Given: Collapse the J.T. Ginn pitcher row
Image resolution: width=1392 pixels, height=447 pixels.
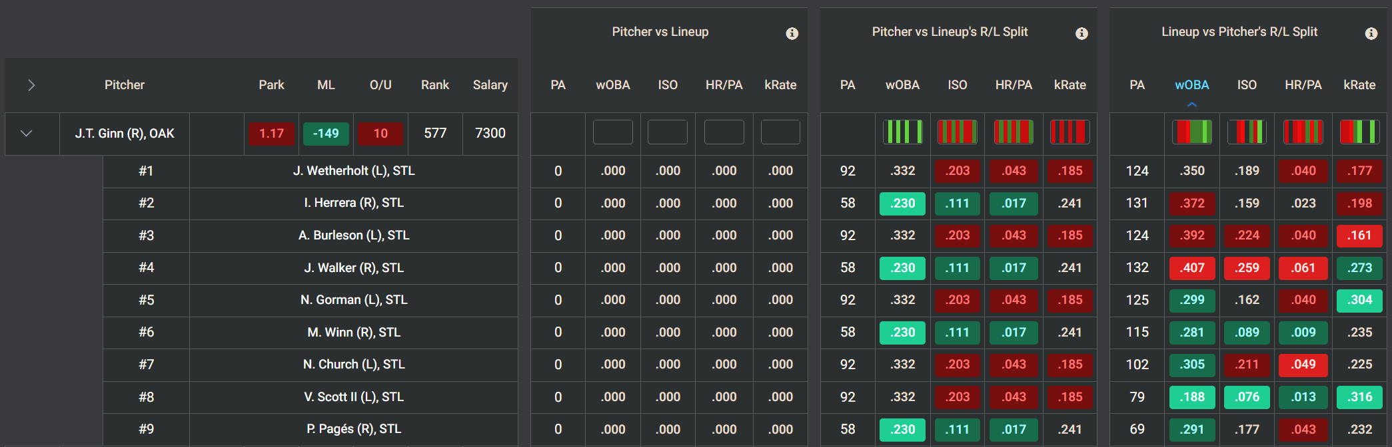Looking at the screenshot, I should coord(27,133).
